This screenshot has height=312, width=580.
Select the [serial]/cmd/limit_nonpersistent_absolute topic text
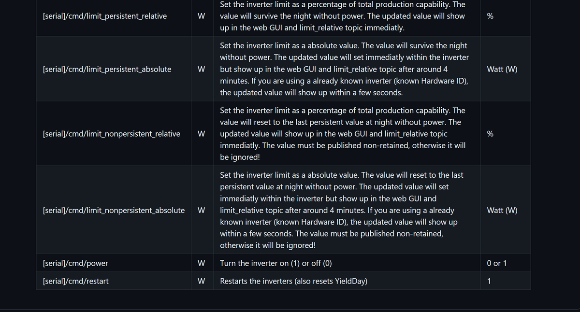114,210
